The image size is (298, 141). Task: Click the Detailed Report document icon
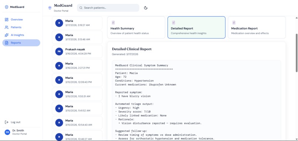point(173,22)
